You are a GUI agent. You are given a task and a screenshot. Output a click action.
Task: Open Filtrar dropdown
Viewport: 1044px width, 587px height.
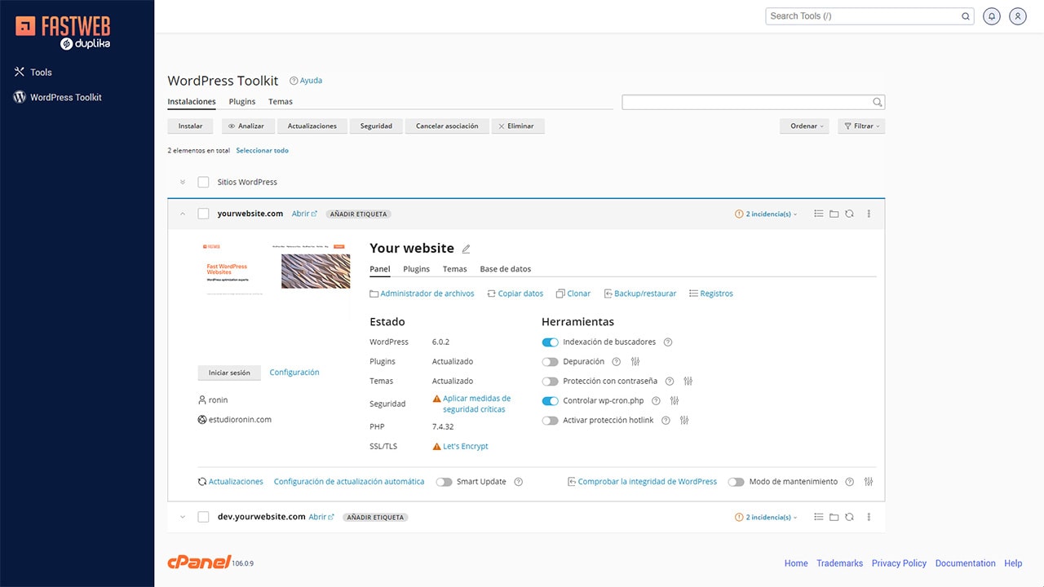(861, 126)
